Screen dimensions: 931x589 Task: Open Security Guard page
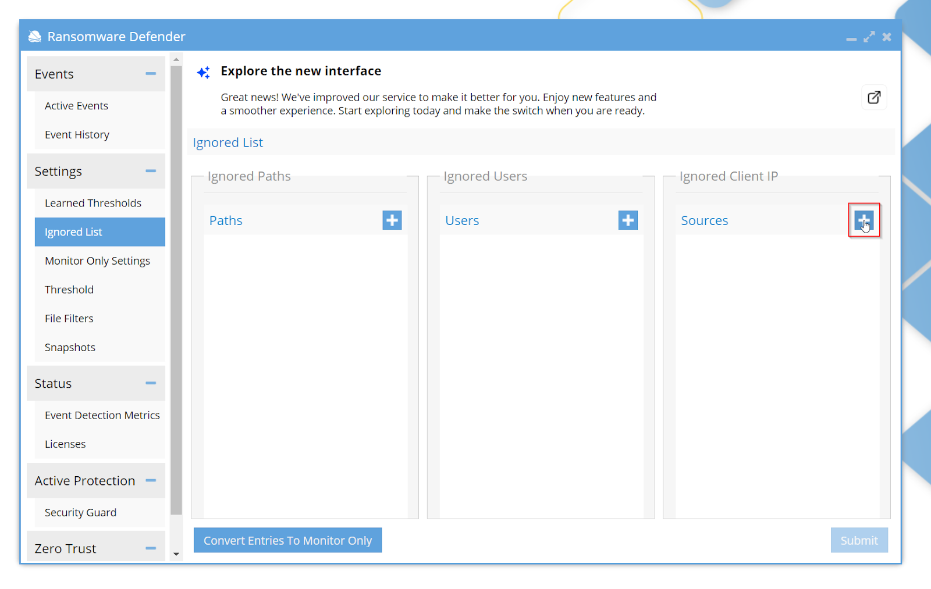tap(100, 513)
